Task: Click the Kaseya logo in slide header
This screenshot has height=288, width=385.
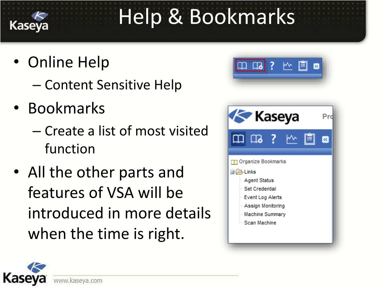Action: 29,22
